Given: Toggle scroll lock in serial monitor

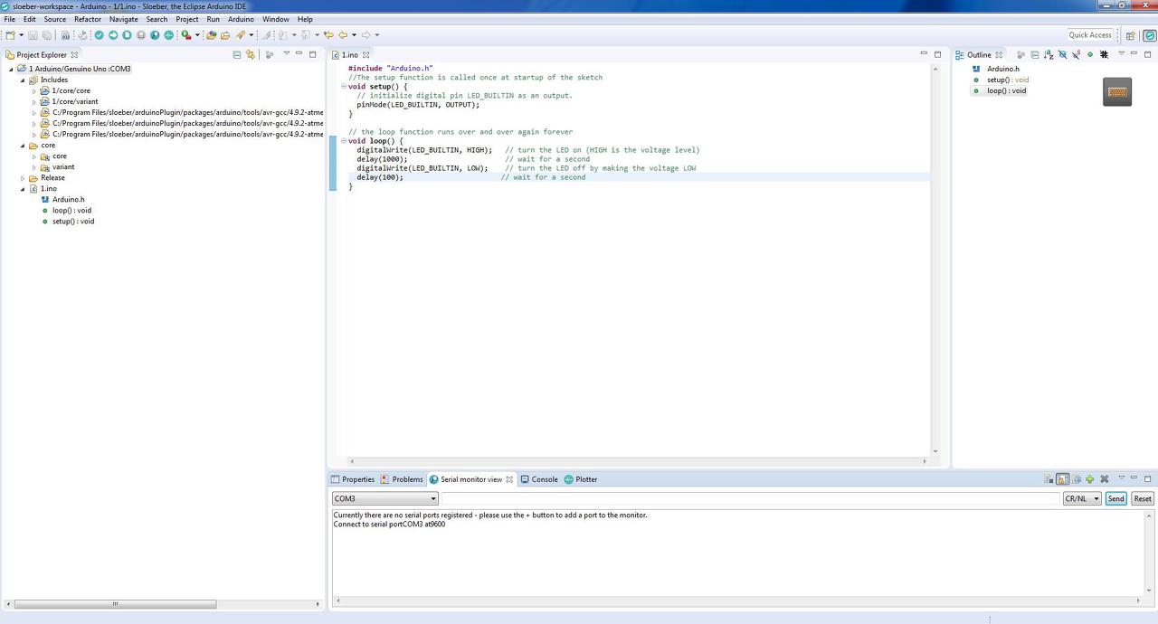Looking at the screenshot, I should click(1062, 479).
